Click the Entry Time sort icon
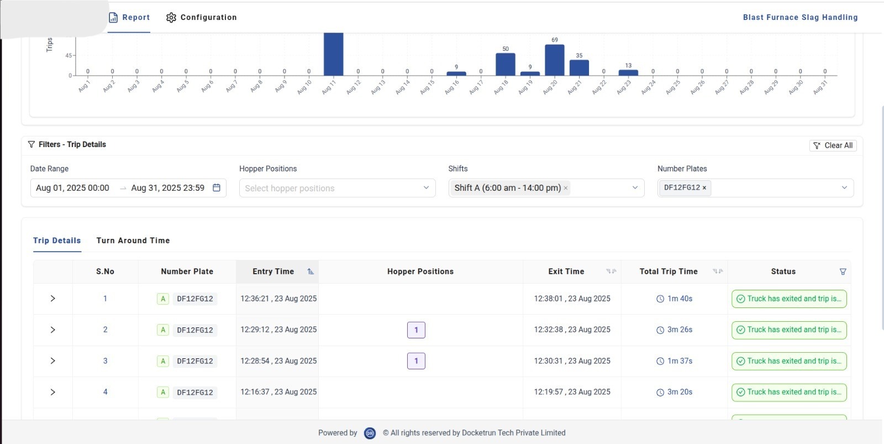884x444 pixels. [311, 271]
